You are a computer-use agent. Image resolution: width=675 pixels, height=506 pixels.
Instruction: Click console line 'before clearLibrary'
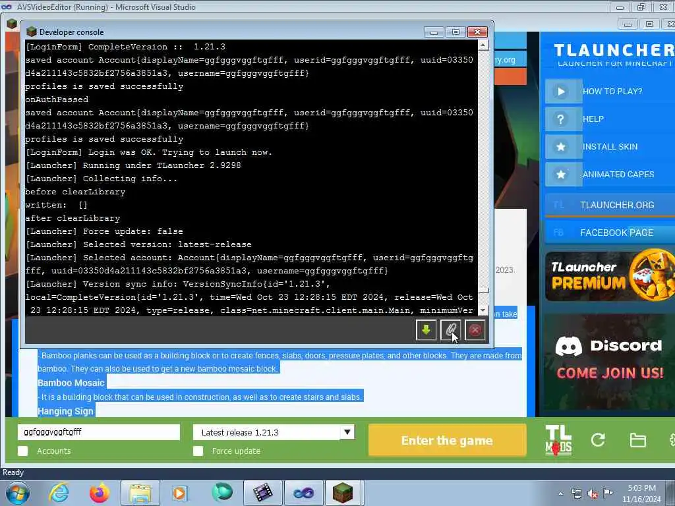[x=75, y=192]
